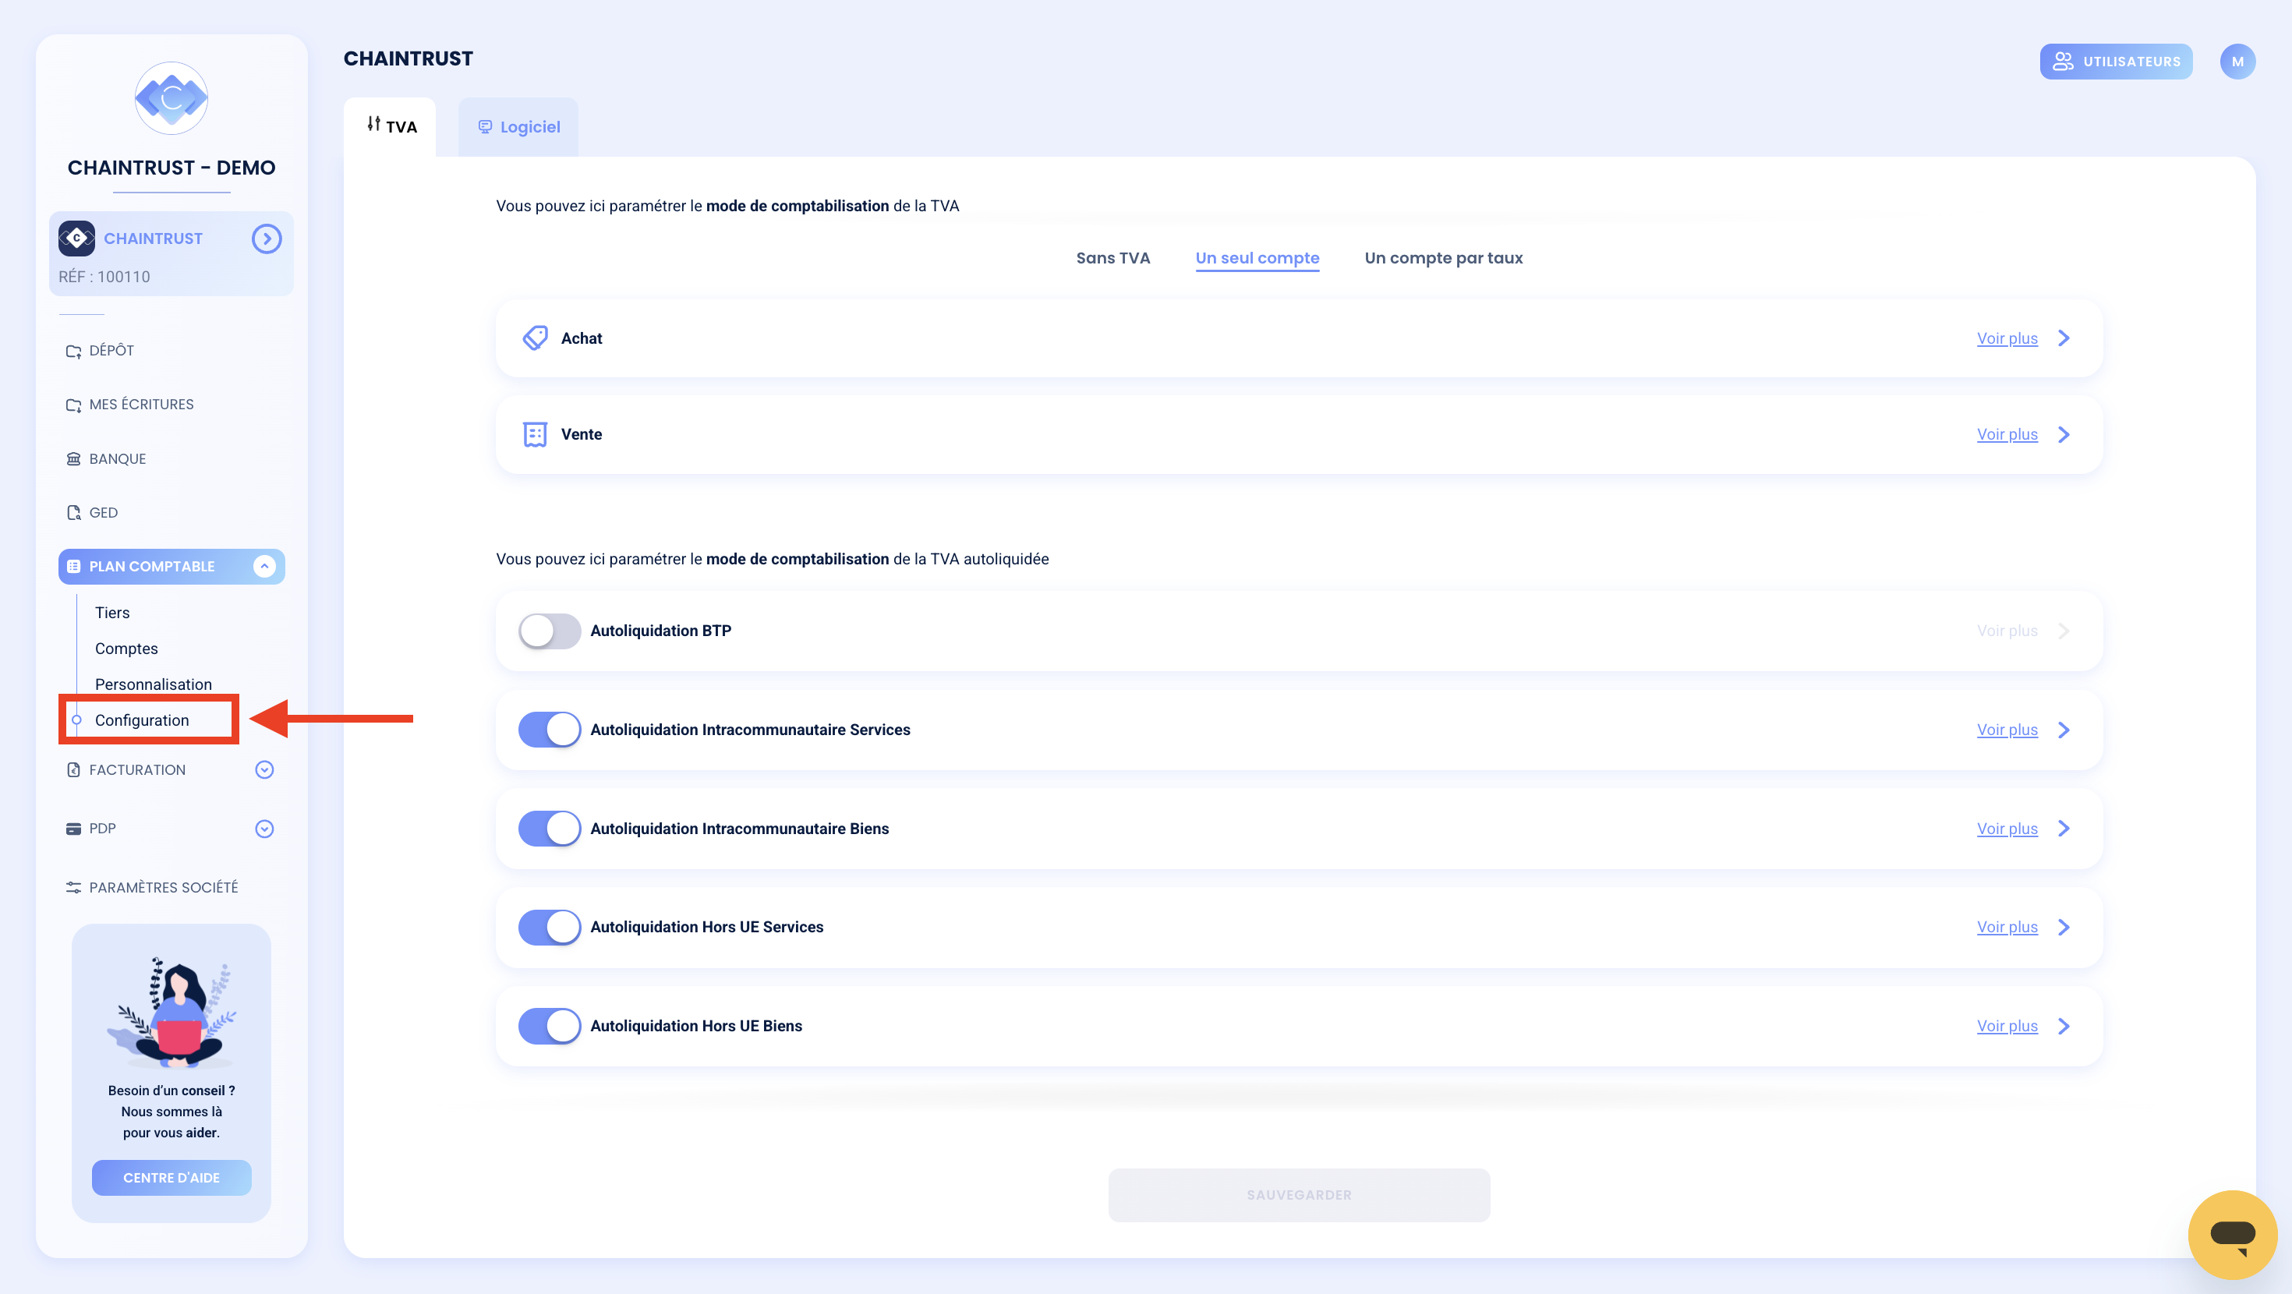Viewport: 2292px width, 1294px height.
Task: Click the TVA tab sliders icon
Action: pyautogui.click(x=373, y=124)
